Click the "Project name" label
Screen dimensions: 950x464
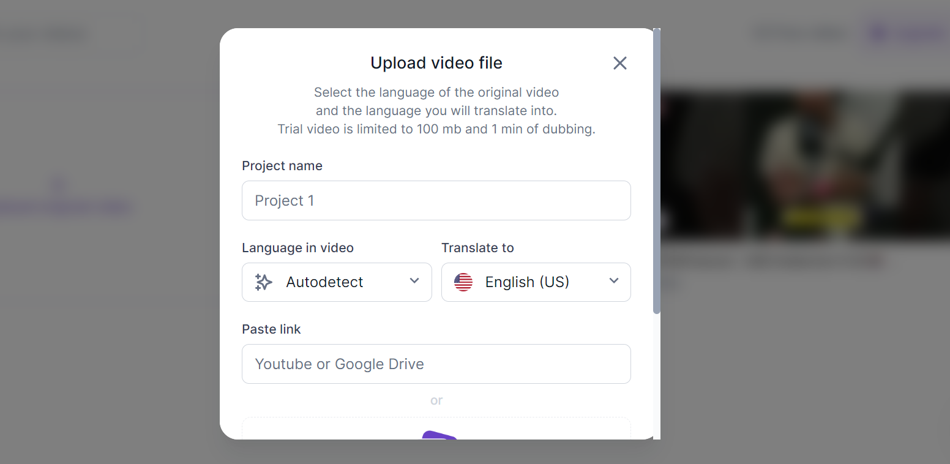tap(282, 166)
